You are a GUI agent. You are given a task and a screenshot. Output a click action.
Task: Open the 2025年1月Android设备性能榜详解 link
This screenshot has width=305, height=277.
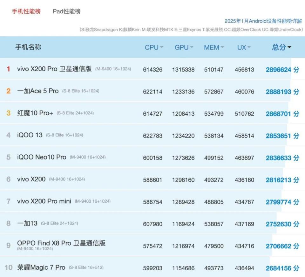(263, 21)
